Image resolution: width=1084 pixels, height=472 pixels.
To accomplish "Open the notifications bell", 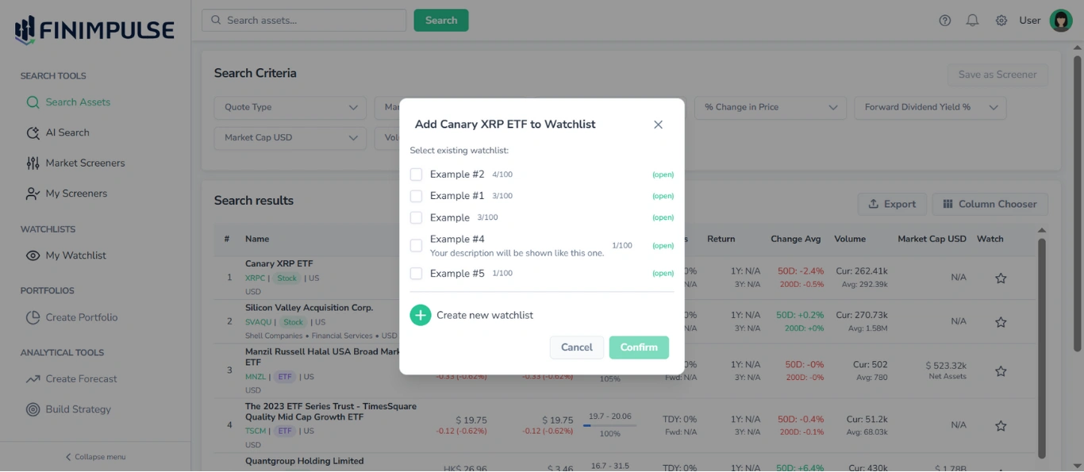I will click(x=972, y=20).
